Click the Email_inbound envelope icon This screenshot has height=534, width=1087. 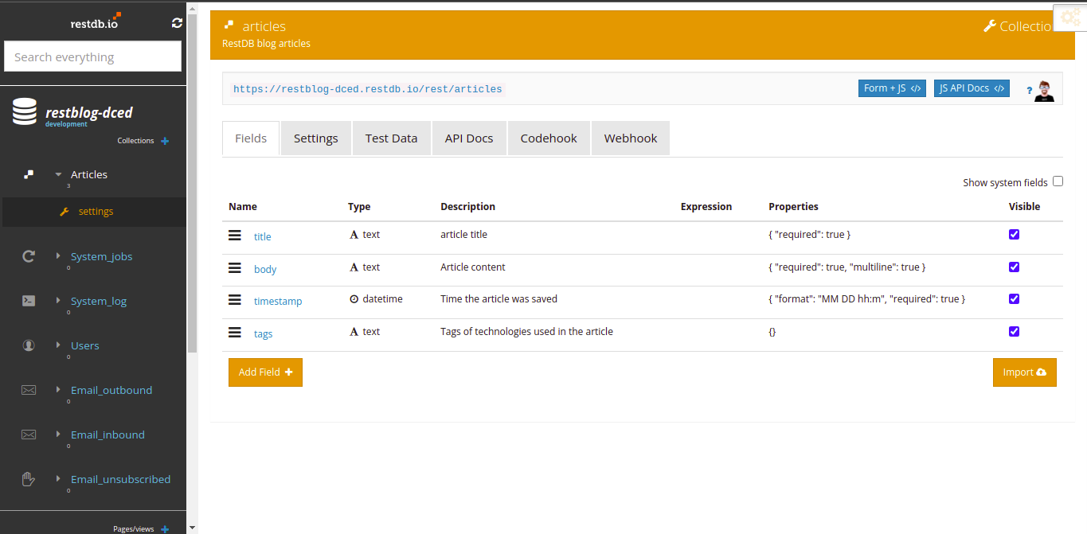29,435
